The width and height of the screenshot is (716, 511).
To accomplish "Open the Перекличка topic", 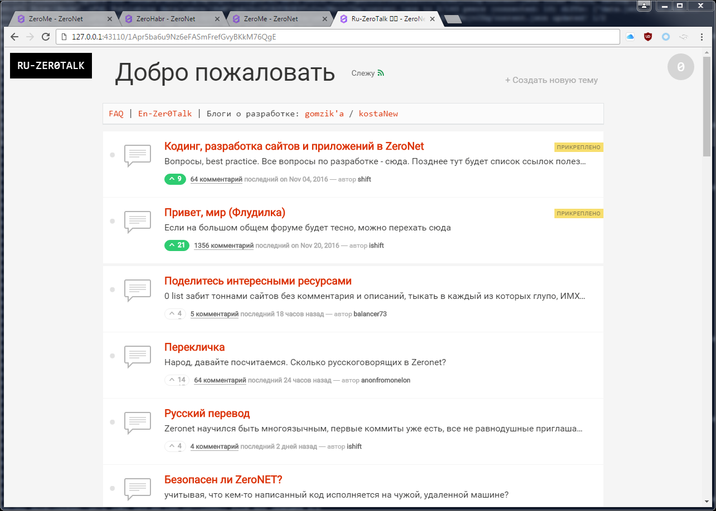I will [x=194, y=347].
